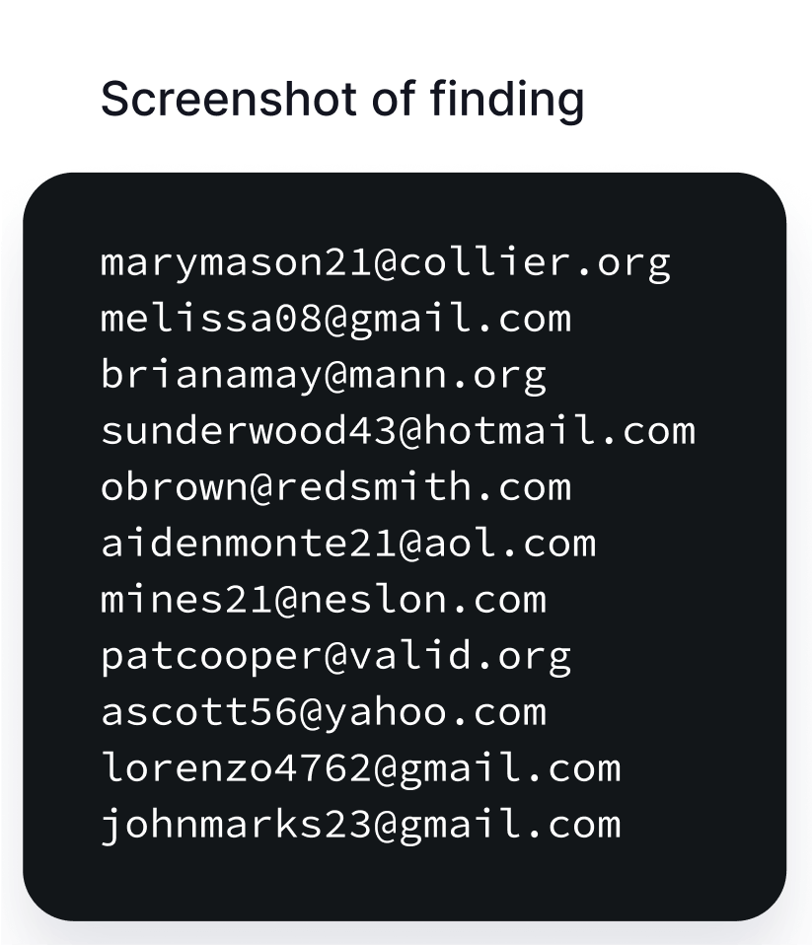Select the sunderwood43@hotmail.com line
The height and width of the screenshot is (945, 812).
click(398, 431)
